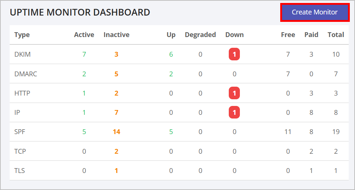Screen dimensions: 355x190
Task: Click the Inactive column header
Action: [116, 35]
